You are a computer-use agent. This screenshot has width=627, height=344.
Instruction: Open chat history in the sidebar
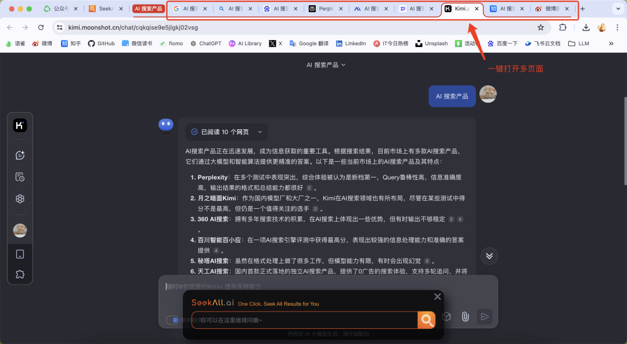[20, 177]
